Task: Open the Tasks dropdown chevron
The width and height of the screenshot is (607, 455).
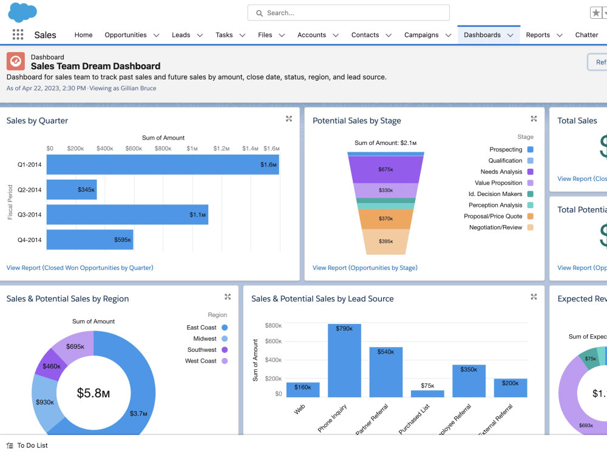Action: [x=242, y=35]
